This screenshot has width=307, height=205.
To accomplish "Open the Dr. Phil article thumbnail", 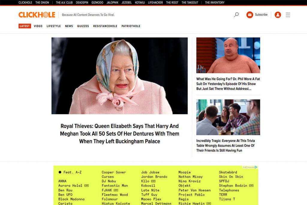I will tap(228, 55).
